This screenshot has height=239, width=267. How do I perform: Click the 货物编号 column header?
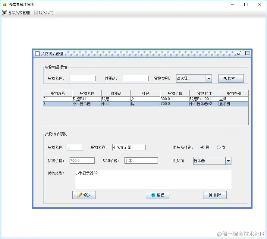(x=58, y=93)
